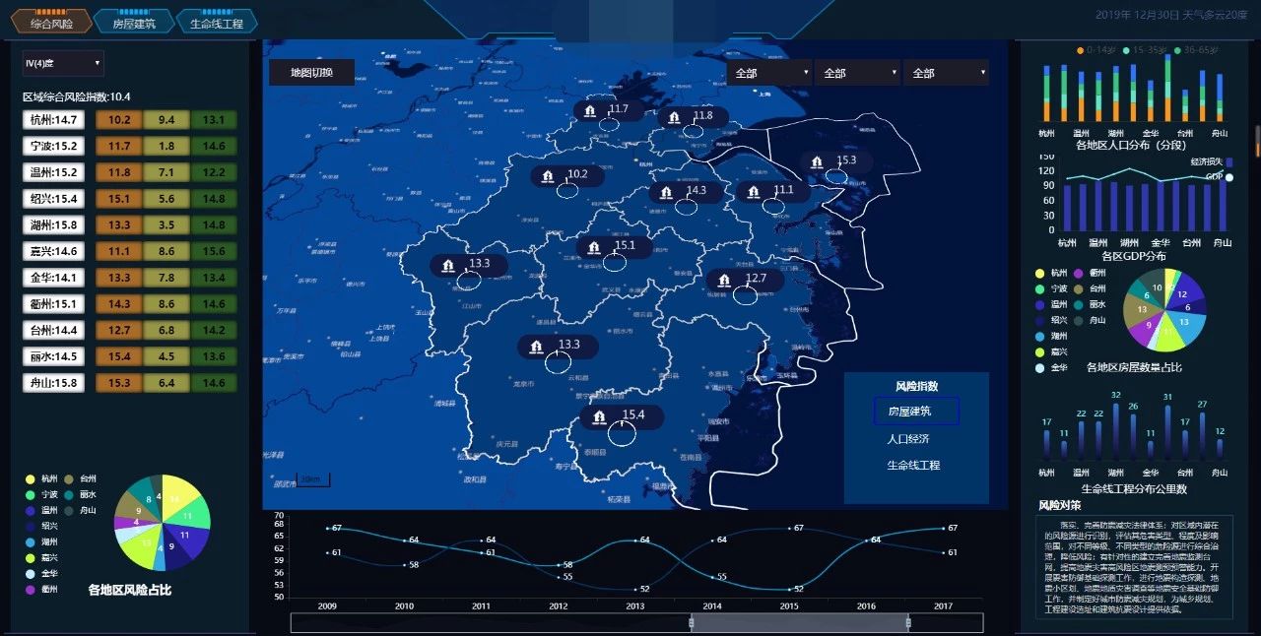
Task: Select the building icon on the 11.8 map marker
Action: point(675,118)
